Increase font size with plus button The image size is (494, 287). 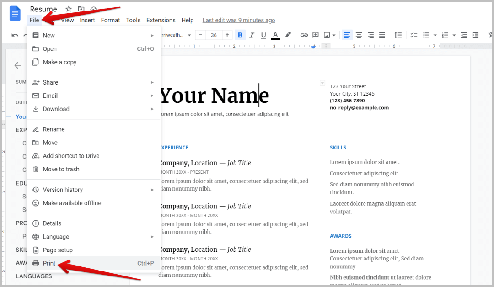227,35
